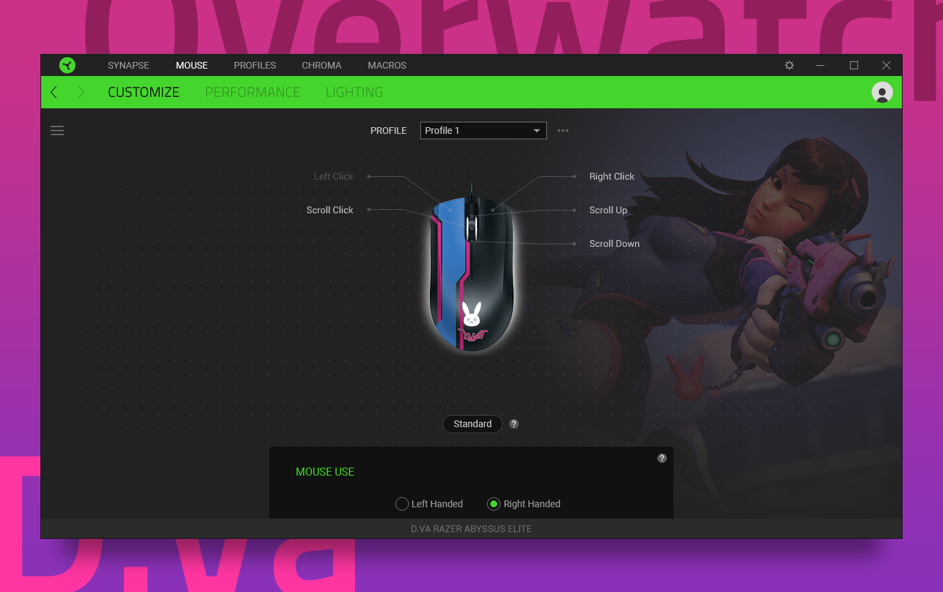The width and height of the screenshot is (943, 592).
Task: Switch to MOUSE tab
Action: pyautogui.click(x=192, y=65)
